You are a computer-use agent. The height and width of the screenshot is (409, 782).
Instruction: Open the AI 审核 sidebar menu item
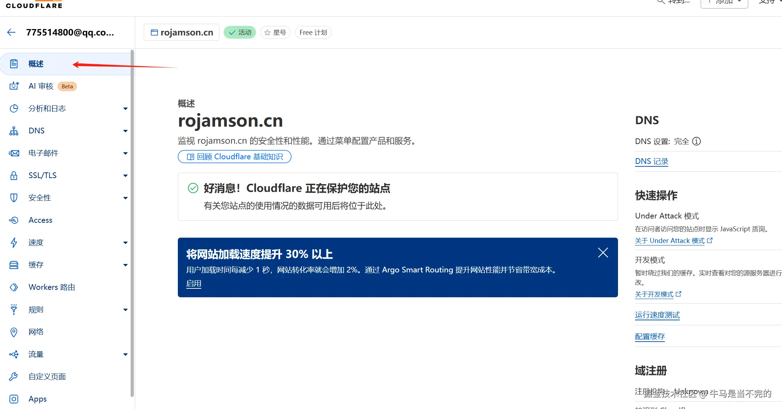(x=65, y=86)
